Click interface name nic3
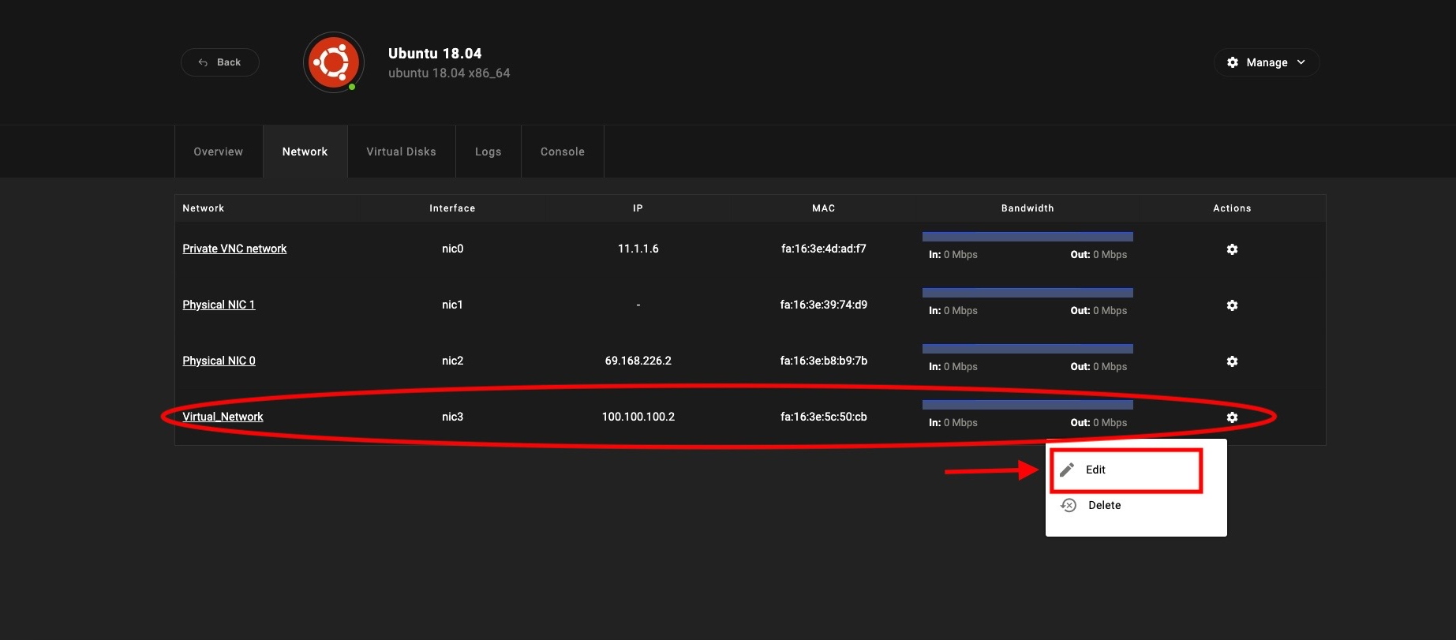The height and width of the screenshot is (640, 1456). (x=452, y=417)
